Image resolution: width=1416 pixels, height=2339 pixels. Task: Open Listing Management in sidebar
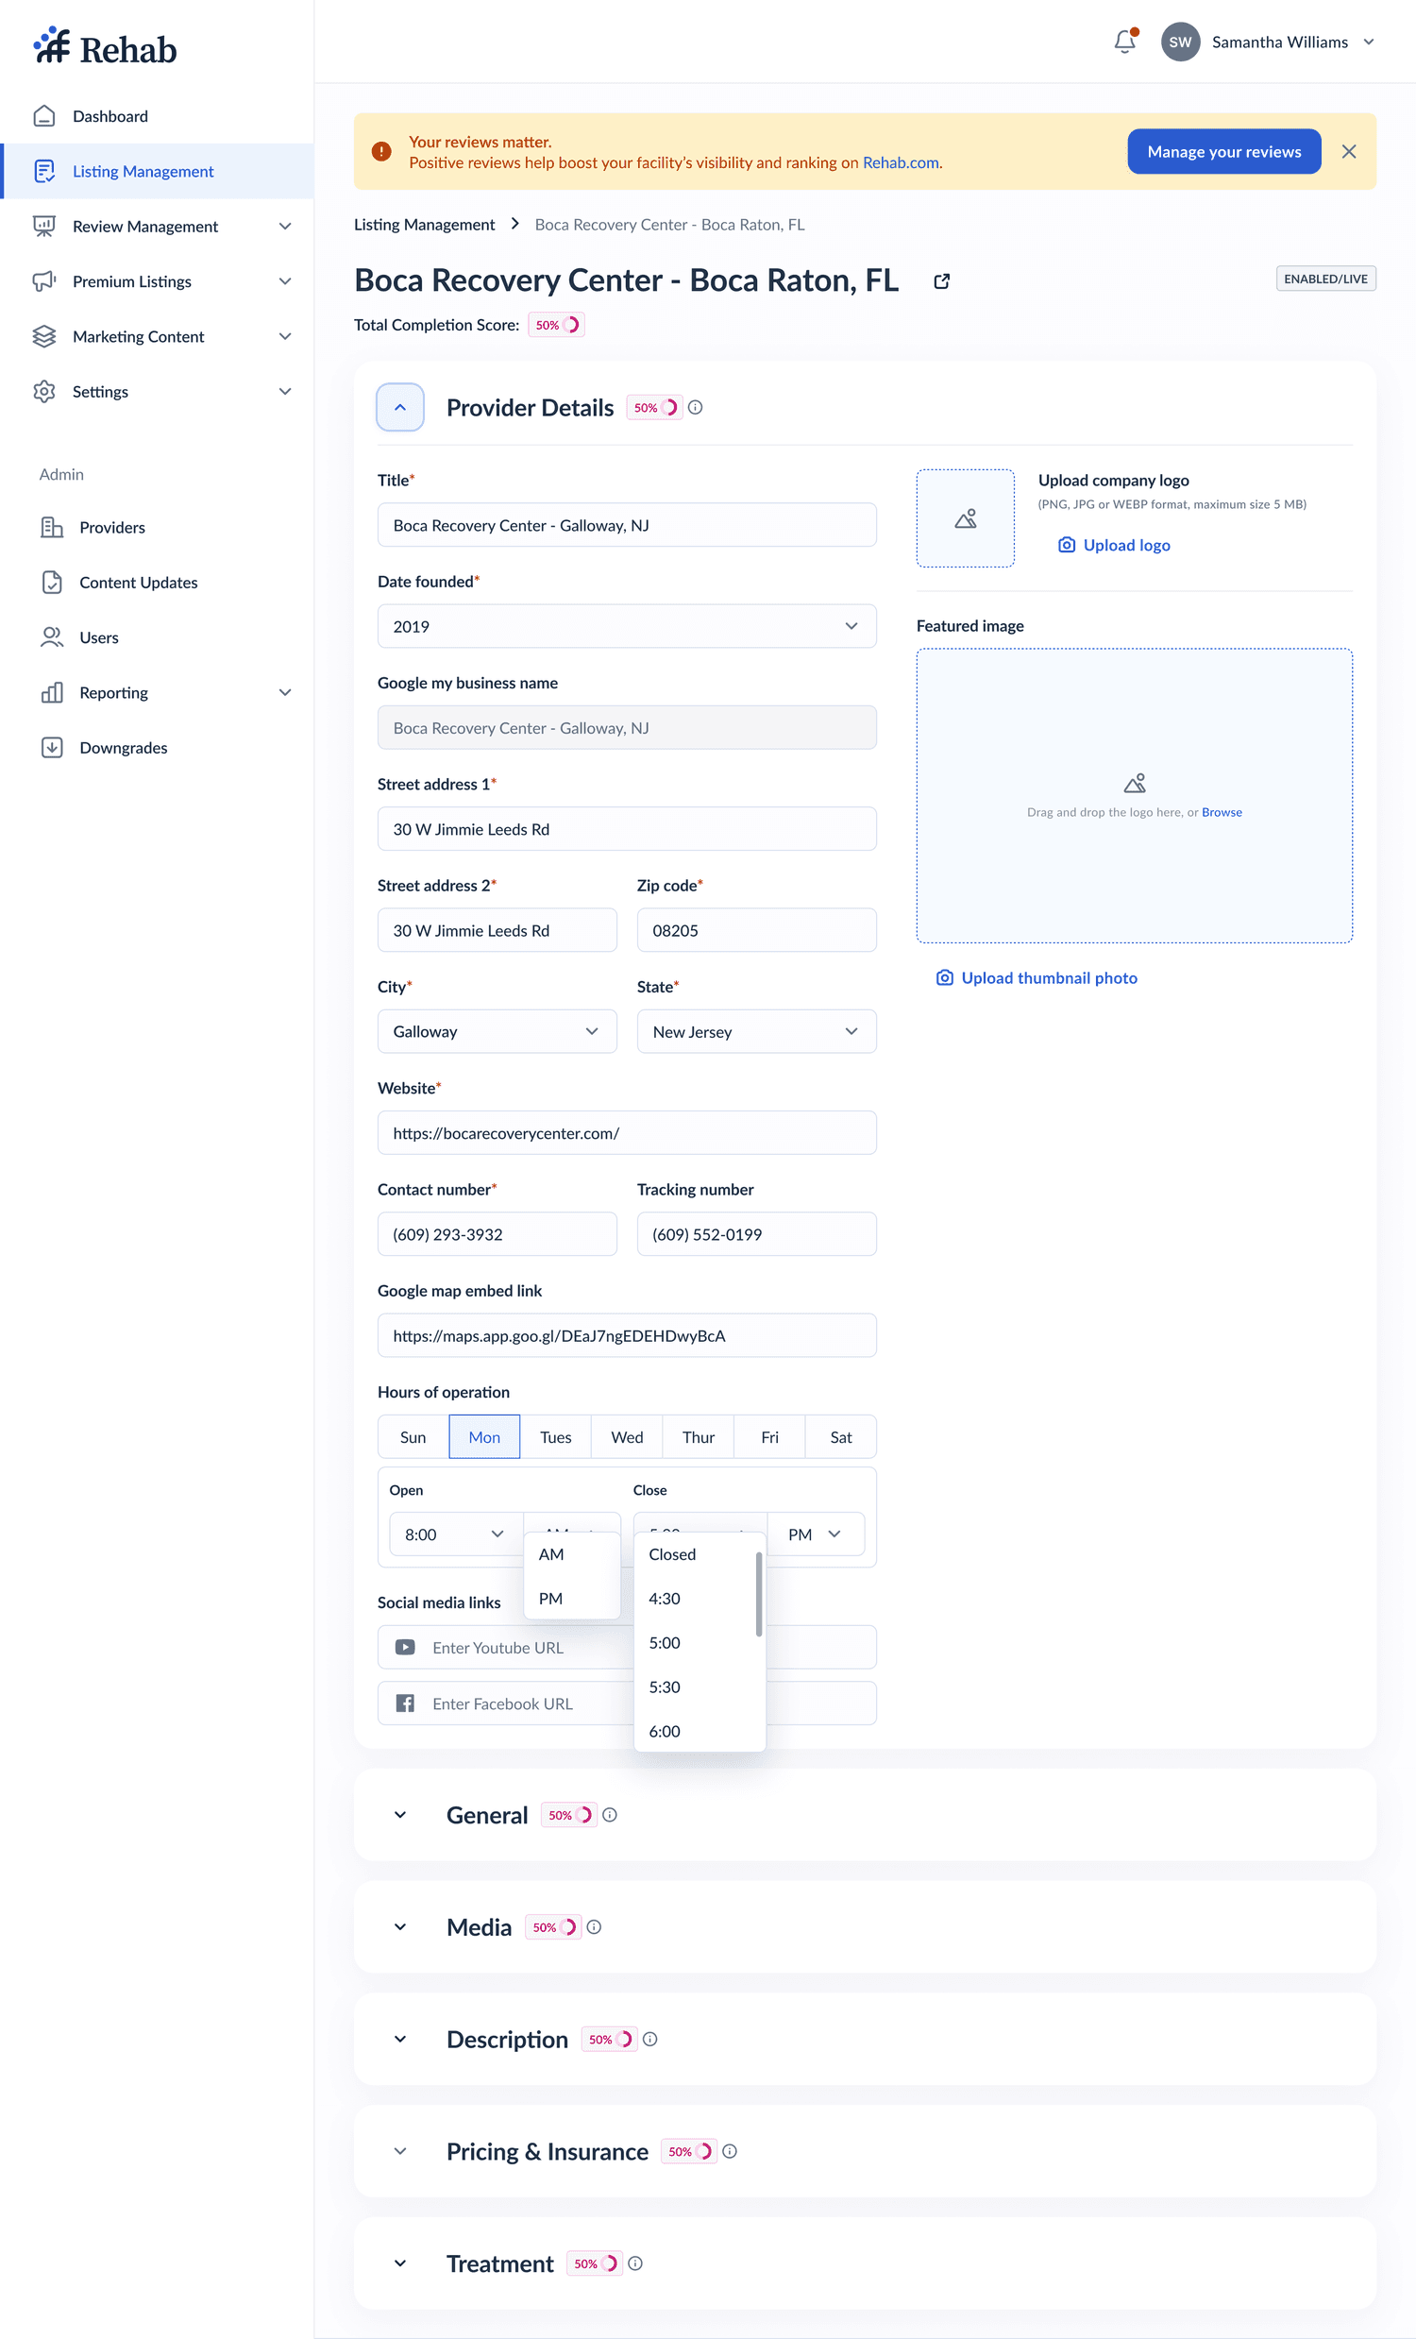(158, 171)
